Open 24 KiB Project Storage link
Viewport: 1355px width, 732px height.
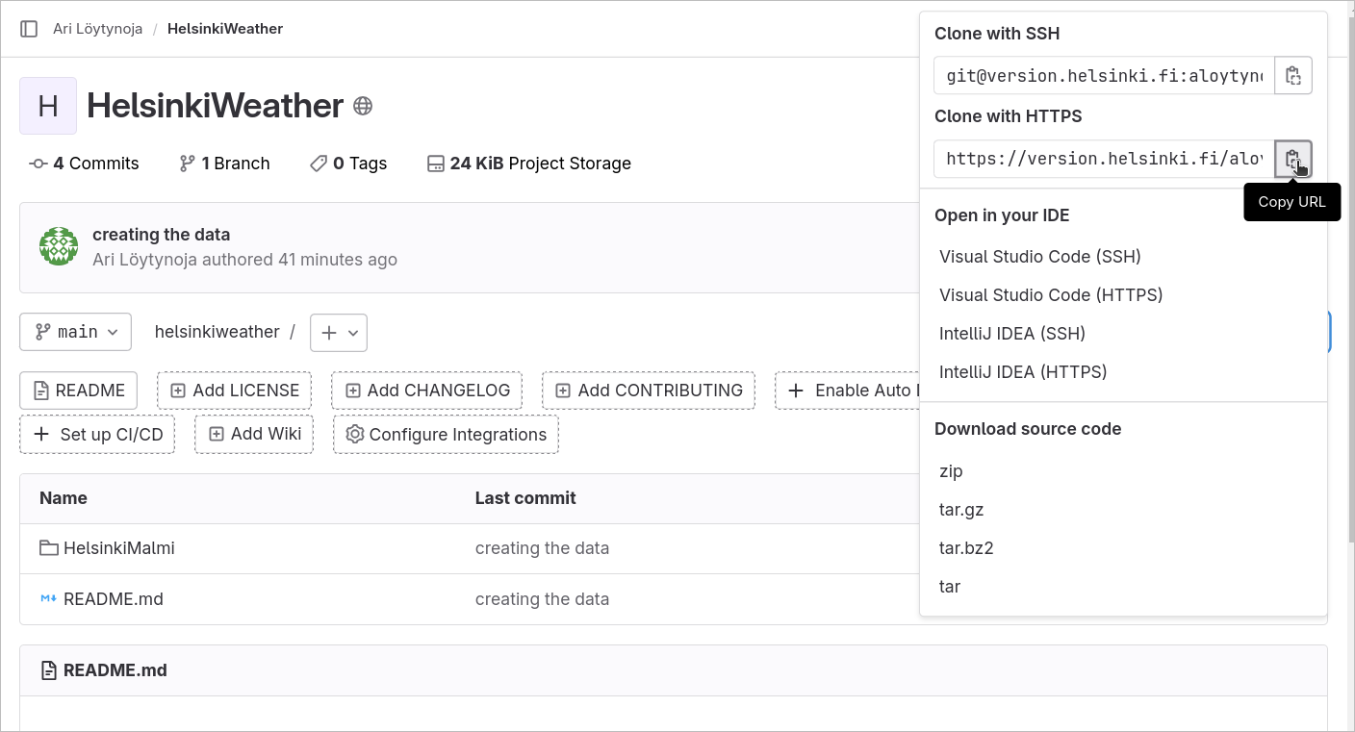click(529, 164)
